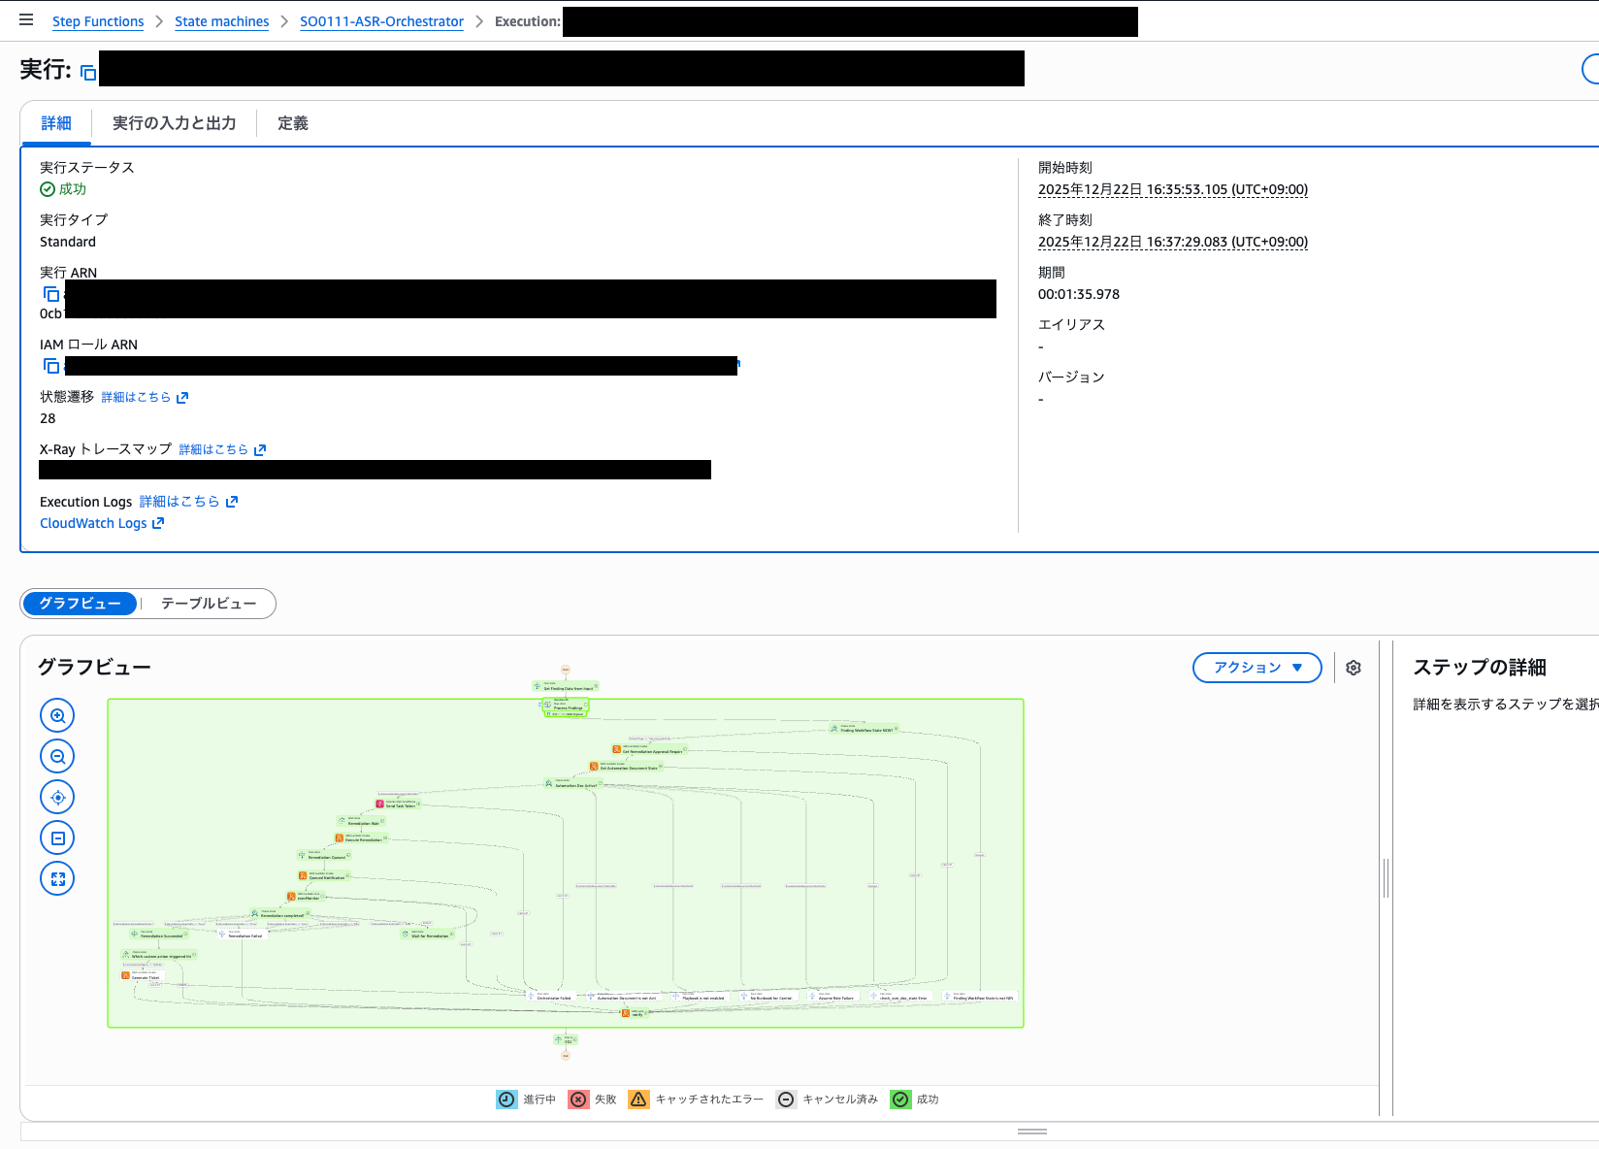The width and height of the screenshot is (1599, 1149).
Task: Select the Wait for Remediation step
Action: 427,935
